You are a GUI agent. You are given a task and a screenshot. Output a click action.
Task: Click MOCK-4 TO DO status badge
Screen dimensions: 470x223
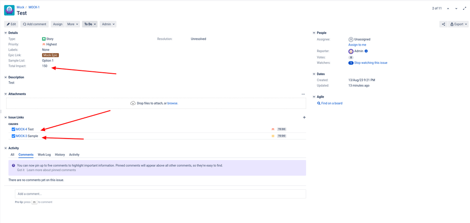(x=281, y=129)
